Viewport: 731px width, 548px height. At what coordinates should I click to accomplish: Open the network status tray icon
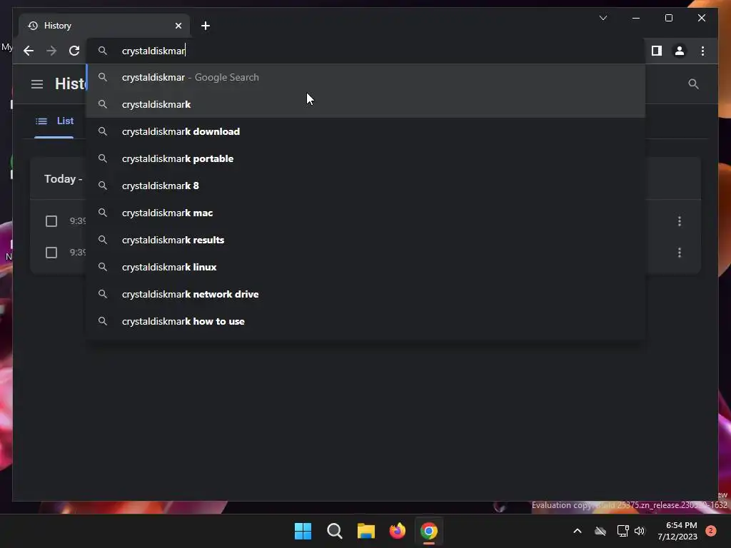[622, 531]
